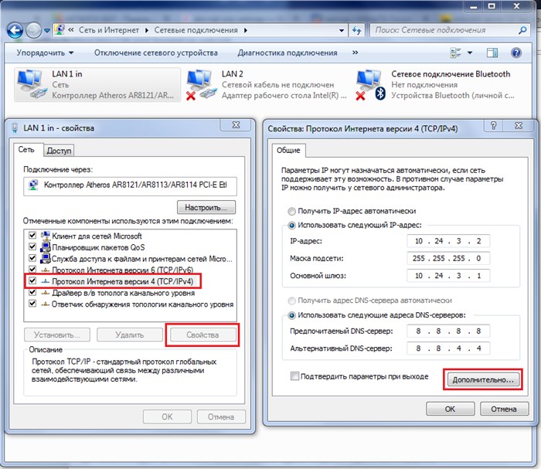Expand the address bar history dropdown arrow

(x=342, y=30)
